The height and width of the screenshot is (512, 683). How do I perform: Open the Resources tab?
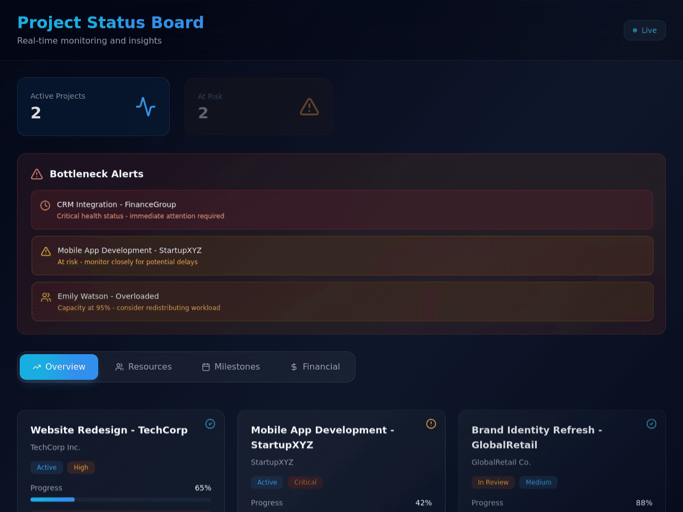point(144,367)
